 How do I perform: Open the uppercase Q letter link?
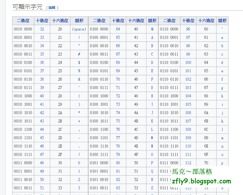[x=152, y=171]
